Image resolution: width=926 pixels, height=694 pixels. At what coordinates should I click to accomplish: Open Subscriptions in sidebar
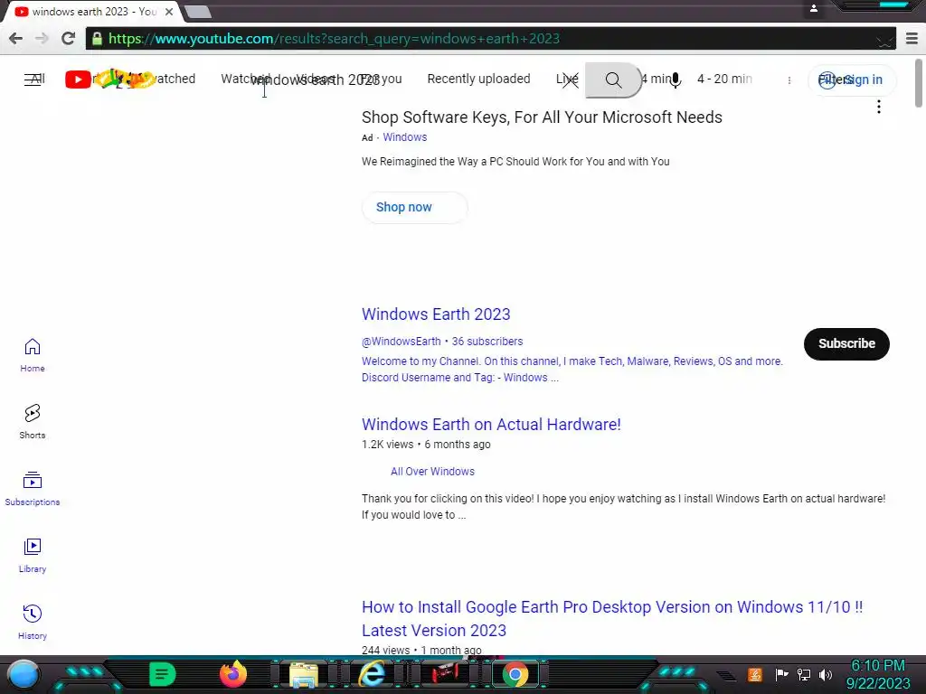point(33,489)
